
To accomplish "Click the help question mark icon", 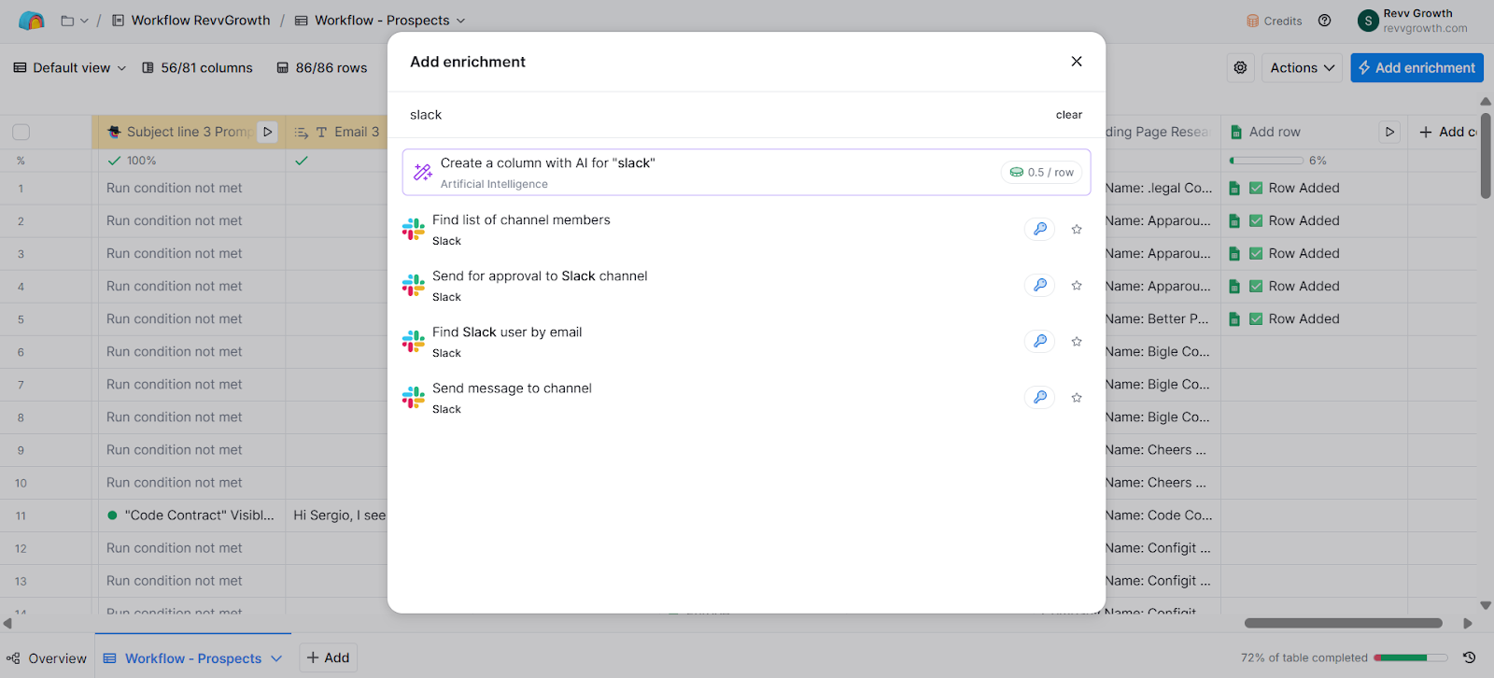I will coord(1324,21).
